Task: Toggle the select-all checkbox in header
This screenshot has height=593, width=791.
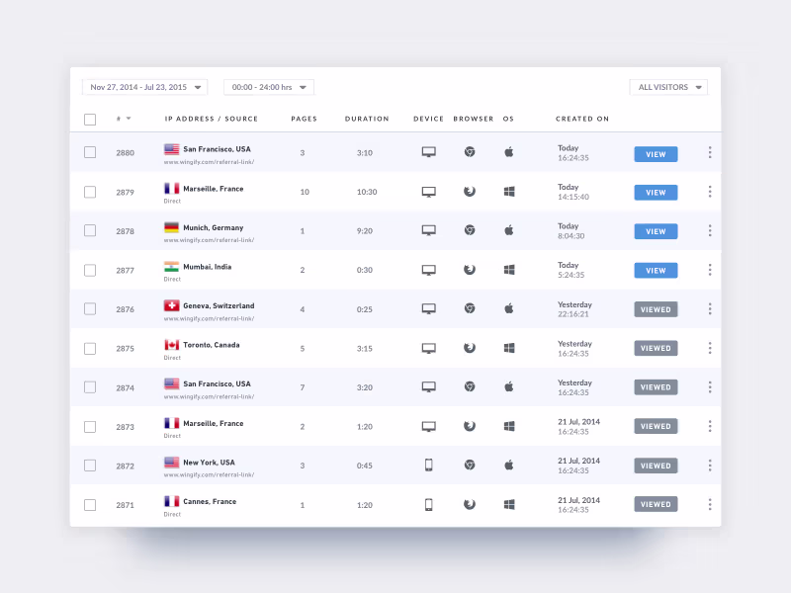Action: [x=90, y=120]
